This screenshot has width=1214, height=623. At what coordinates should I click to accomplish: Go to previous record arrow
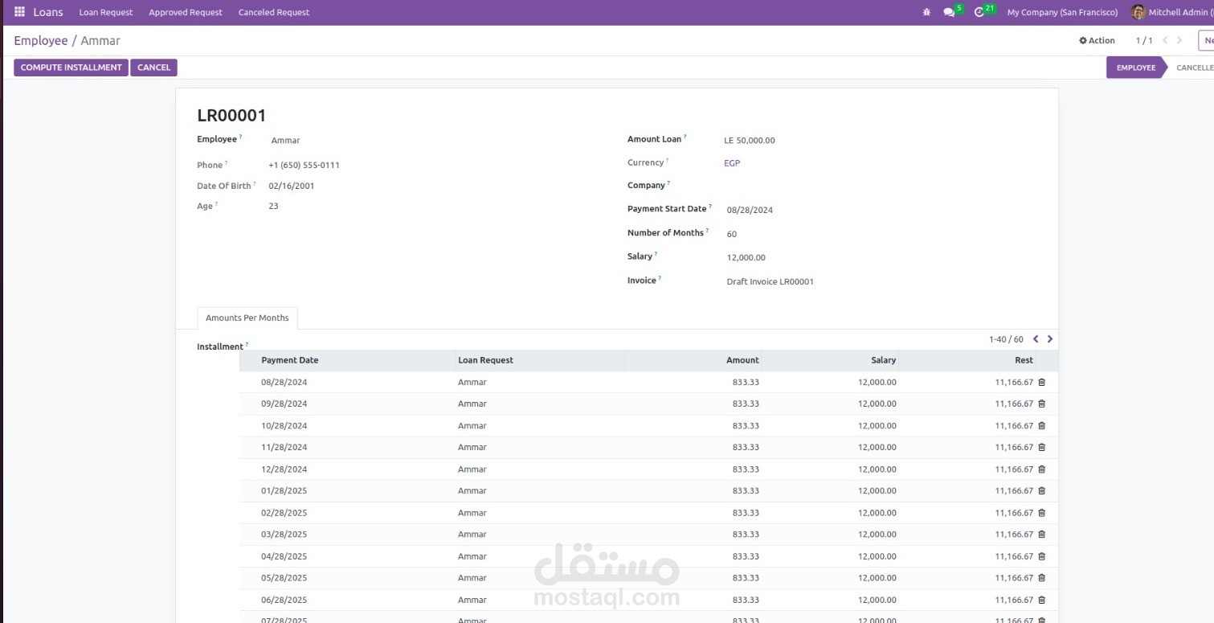pos(1165,40)
